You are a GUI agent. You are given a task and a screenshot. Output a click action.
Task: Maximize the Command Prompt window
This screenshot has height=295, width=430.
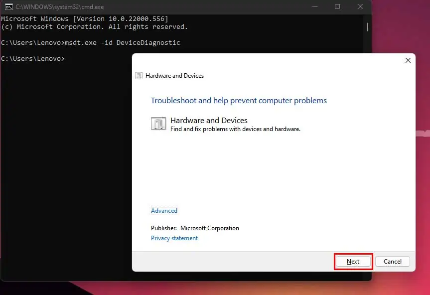coord(337,6)
